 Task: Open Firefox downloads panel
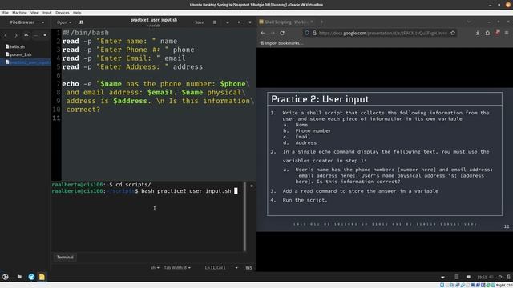[x=478, y=33]
